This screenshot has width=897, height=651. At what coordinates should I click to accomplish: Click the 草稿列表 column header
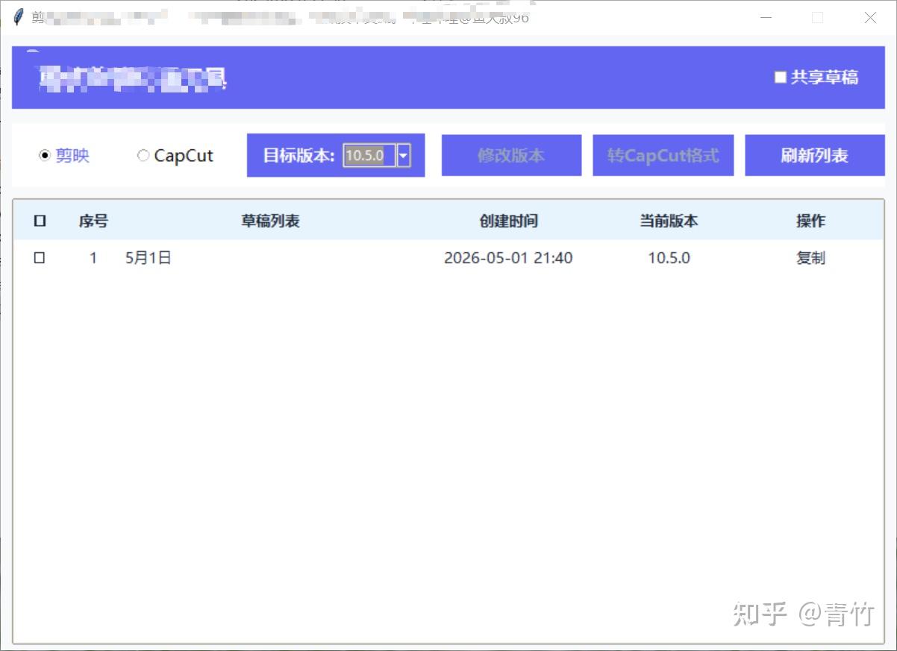[x=270, y=221]
